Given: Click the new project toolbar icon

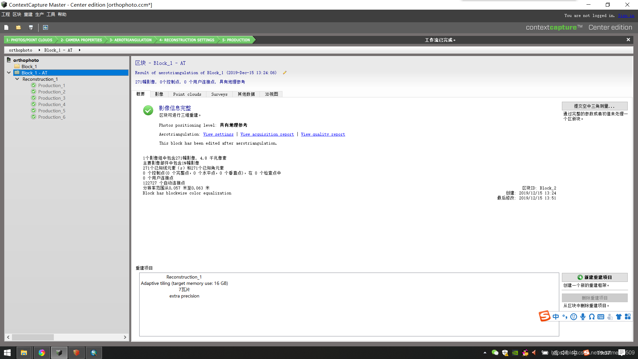Looking at the screenshot, I should tap(6, 28).
